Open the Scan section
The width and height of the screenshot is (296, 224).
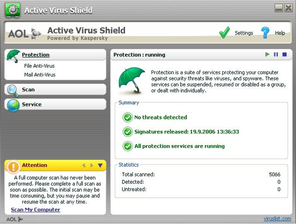(28, 90)
